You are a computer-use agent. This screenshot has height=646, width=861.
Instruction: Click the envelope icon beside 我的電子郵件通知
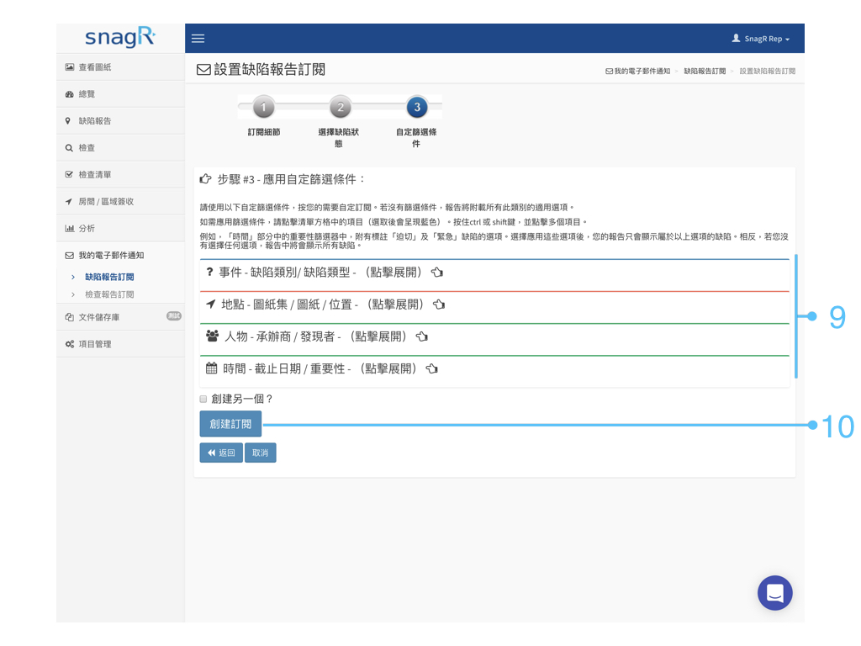click(69, 256)
